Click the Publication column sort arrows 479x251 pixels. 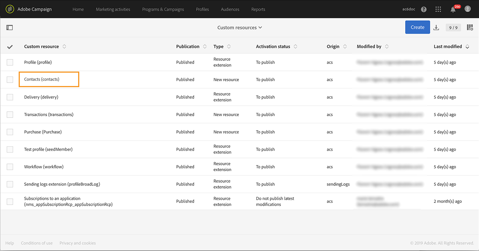point(205,47)
